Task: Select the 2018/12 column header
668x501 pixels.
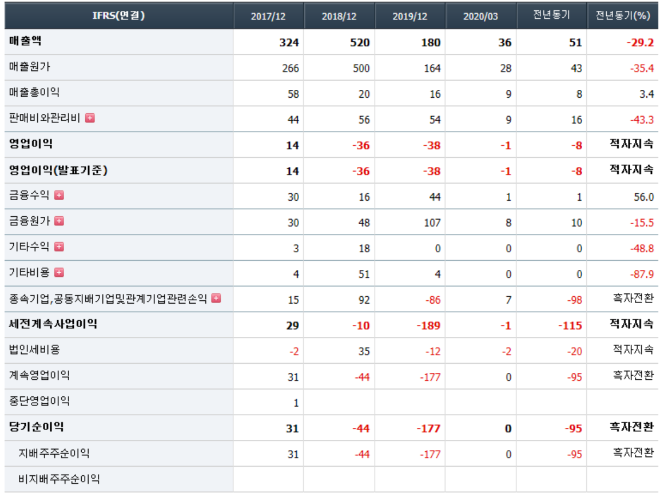Action: tap(339, 16)
